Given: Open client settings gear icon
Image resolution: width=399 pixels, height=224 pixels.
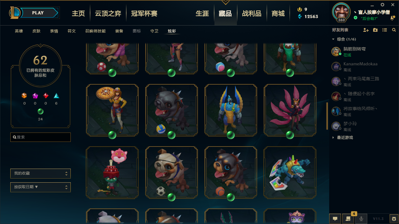Looking at the screenshot, I should coord(382,5).
